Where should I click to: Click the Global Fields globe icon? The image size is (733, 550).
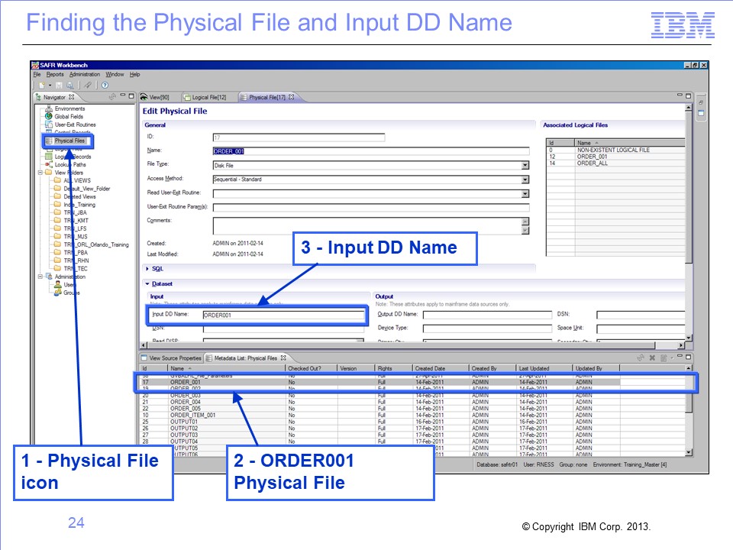pyautogui.click(x=49, y=116)
